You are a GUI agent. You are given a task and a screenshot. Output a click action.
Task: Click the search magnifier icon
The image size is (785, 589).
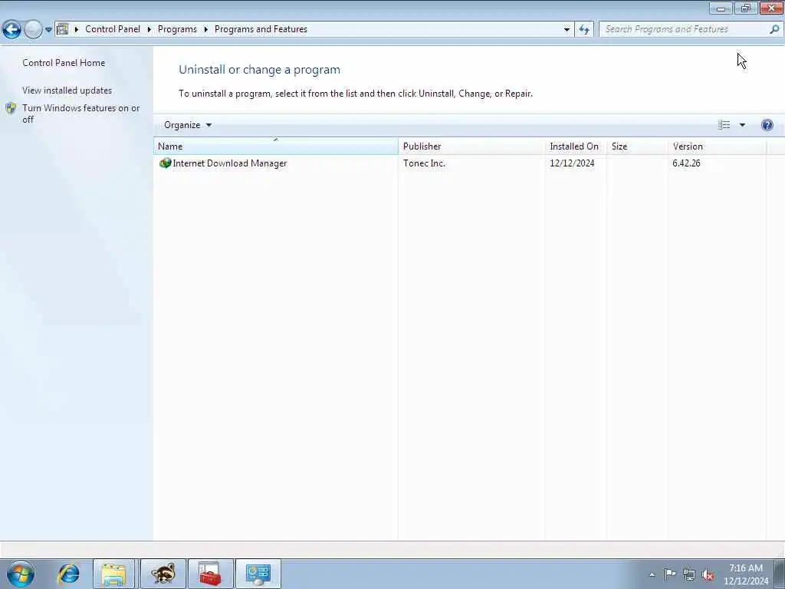point(774,30)
